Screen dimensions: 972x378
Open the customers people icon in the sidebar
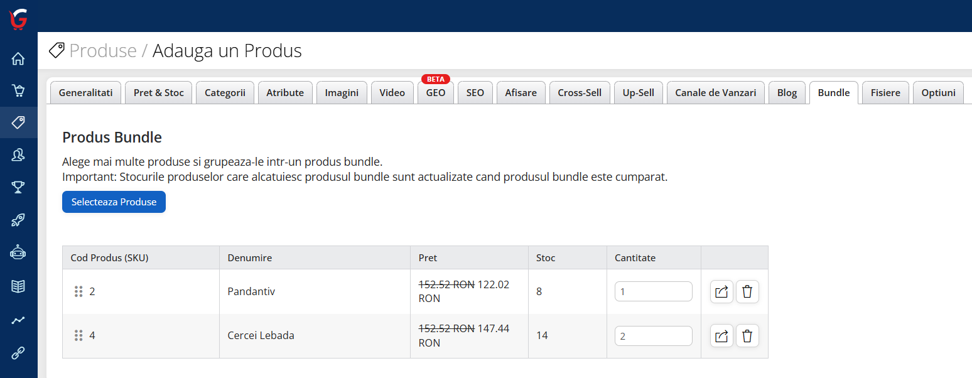pos(18,154)
